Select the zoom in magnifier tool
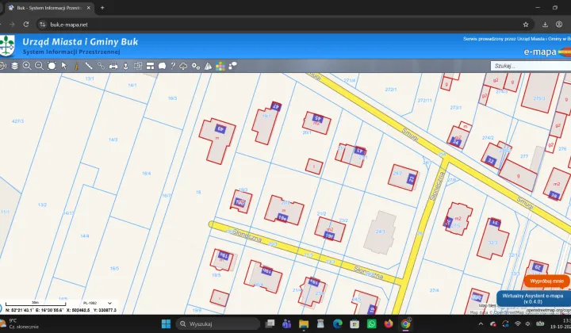 click(27, 66)
